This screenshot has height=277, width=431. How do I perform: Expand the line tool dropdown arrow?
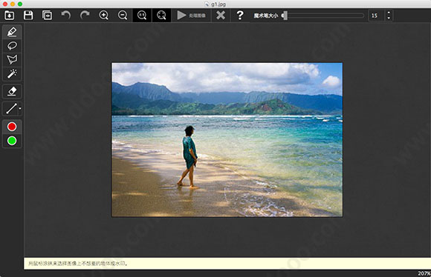20,108
